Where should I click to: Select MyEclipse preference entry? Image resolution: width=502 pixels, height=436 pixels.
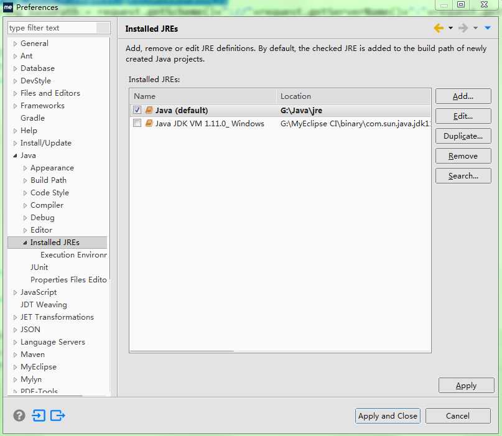point(39,367)
